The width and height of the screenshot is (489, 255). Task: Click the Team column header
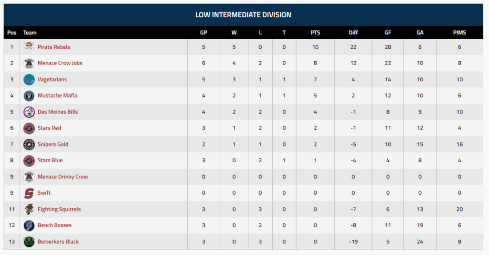coord(30,33)
